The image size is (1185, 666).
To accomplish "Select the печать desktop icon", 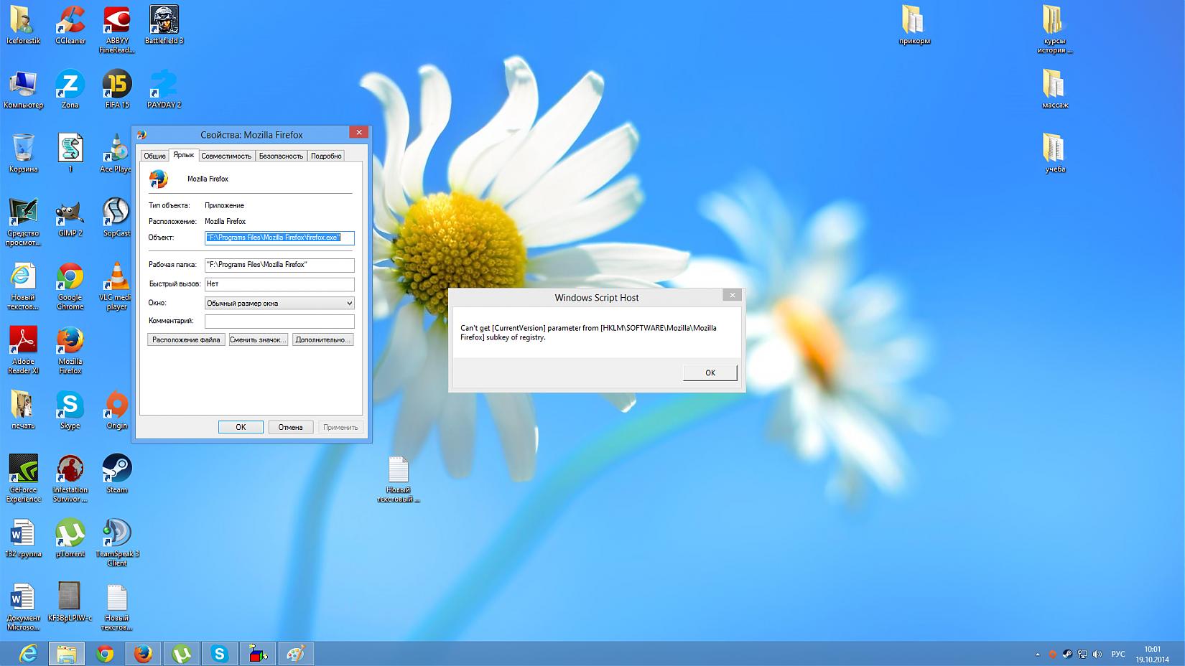I will pos(23,411).
